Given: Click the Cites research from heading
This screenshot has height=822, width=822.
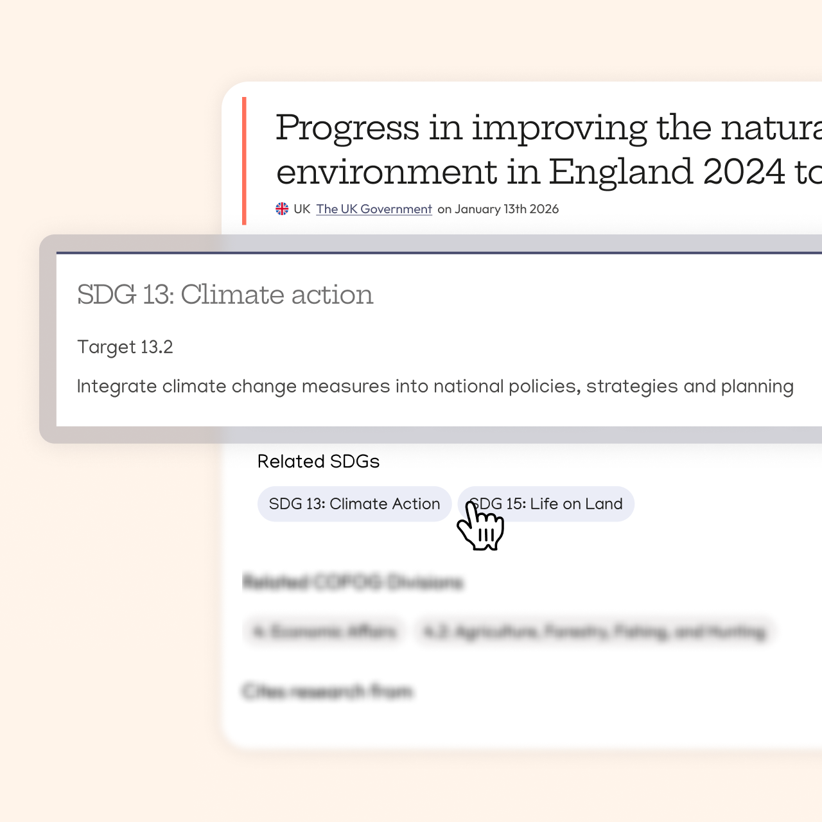Looking at the screenshot, I should 328,692.
